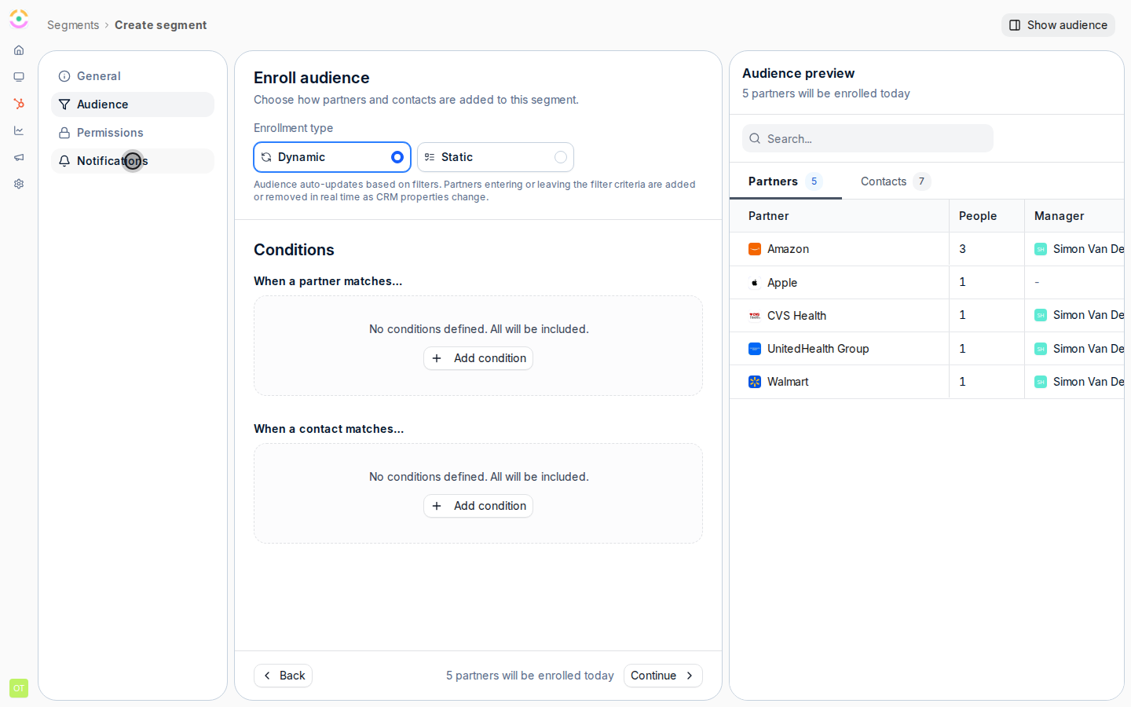Click Continue to proceed
This screenshot has width=1131, height=707.
[663, 676]
